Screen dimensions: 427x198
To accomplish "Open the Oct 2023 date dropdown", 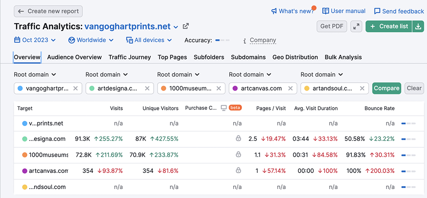I will (35, 40).
